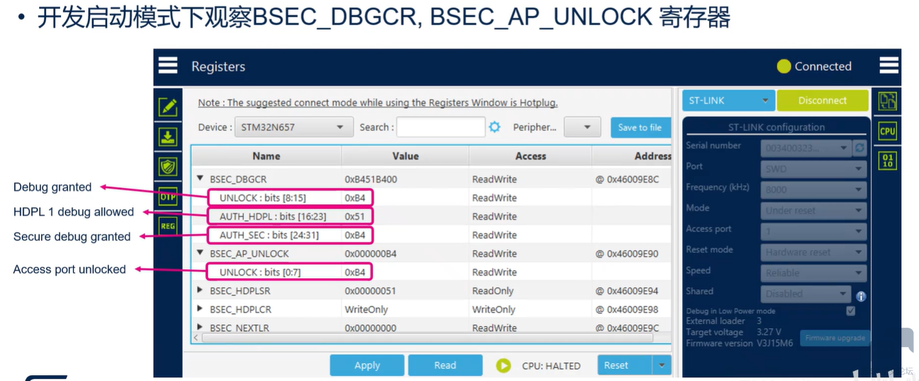919x381 pixels.
Task: Click the Disconnect button
Action: click(x=823, y=101)
